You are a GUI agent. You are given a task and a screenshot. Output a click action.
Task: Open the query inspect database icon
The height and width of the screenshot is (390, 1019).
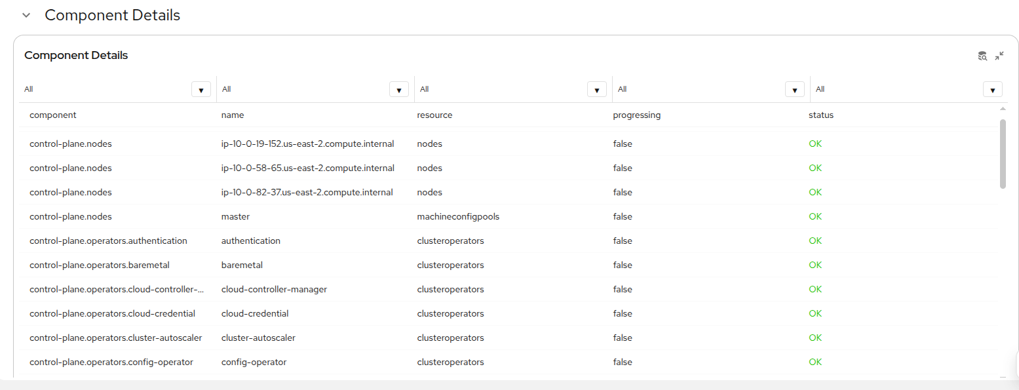click(982, 56)
